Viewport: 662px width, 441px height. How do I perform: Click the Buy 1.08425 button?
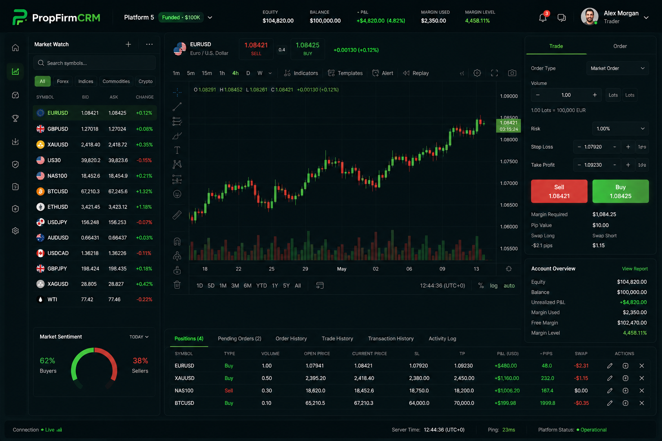tap(620, 191)
